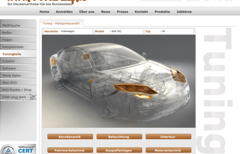This screenshot has width=240, height=154.
Task: Click the Aerodynamik category button
Action: pos(70,137)
